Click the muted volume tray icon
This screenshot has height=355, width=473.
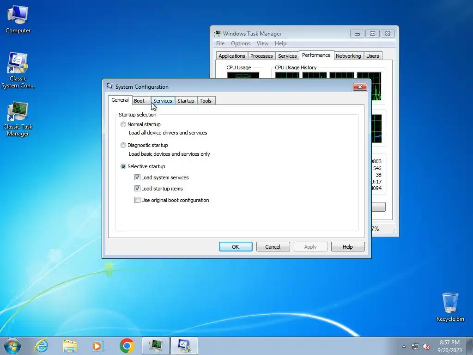pyautogui.click(x=426, y=346)
